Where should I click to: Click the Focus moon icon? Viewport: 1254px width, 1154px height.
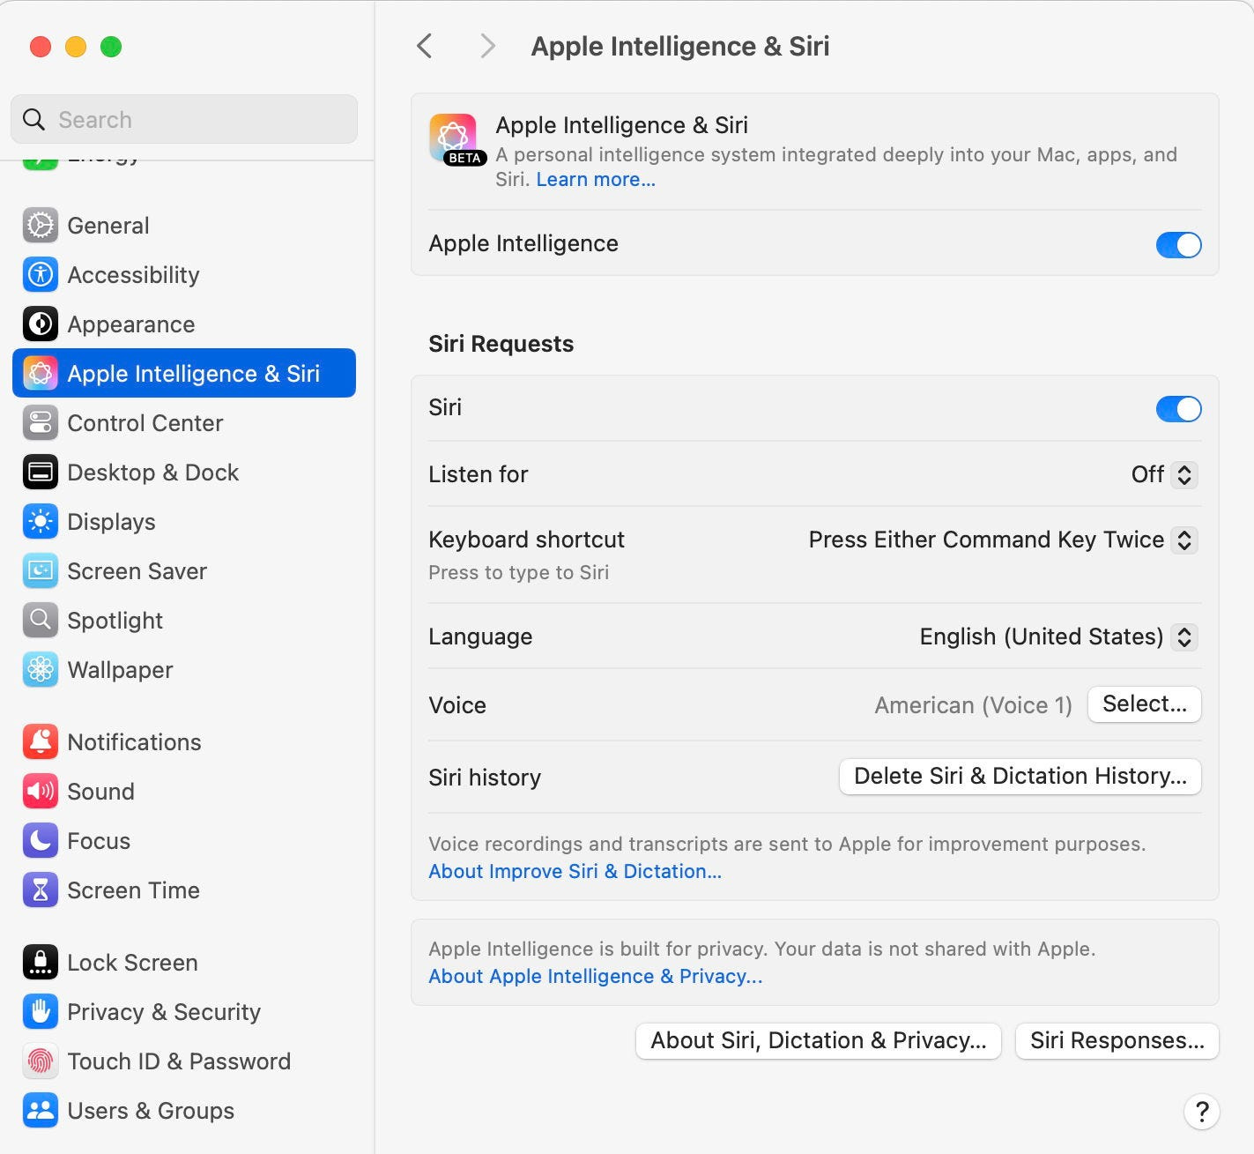click(x=41, y=841)
